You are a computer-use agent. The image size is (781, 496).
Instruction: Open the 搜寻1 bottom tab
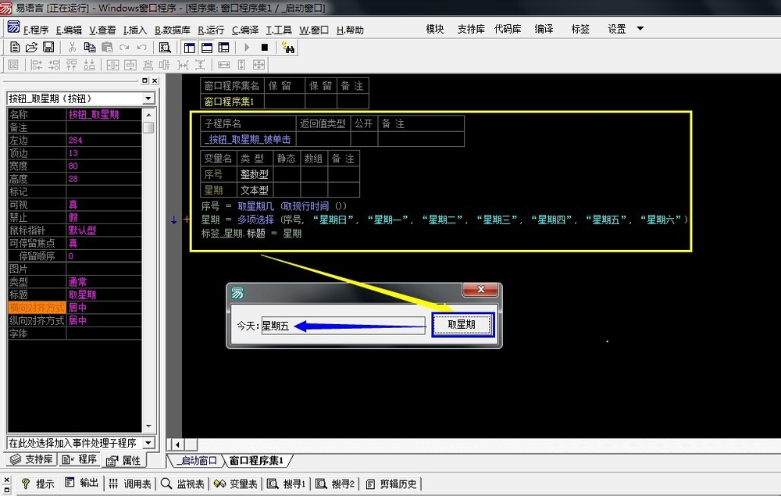287,484
